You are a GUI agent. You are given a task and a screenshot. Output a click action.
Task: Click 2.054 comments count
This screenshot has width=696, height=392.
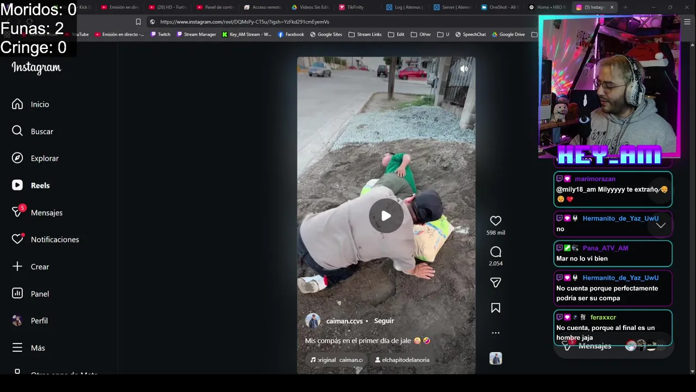point(495,264)
